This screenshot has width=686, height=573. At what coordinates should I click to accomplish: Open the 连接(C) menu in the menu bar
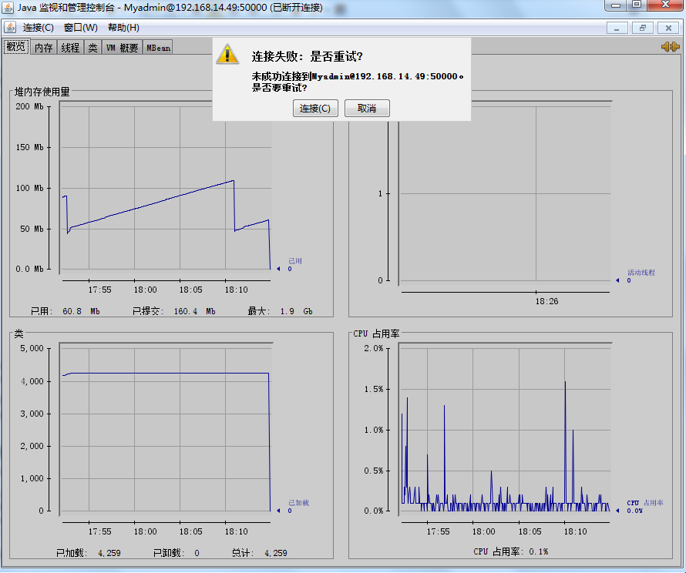click(x=38, y=28)
